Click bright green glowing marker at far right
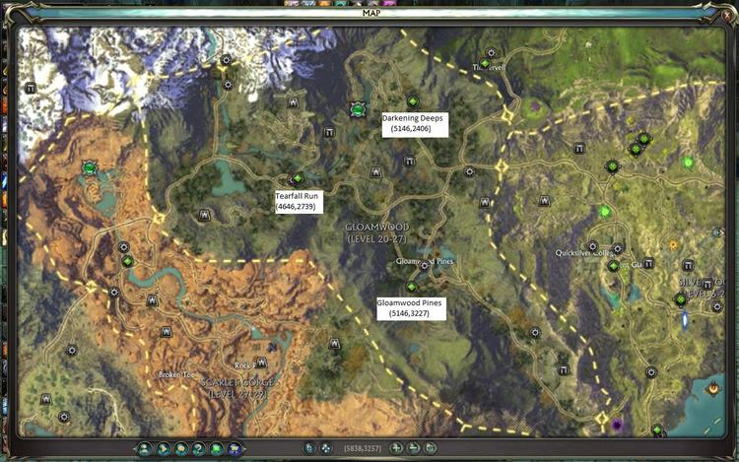739x462 pixels. (x=688, y=163)
